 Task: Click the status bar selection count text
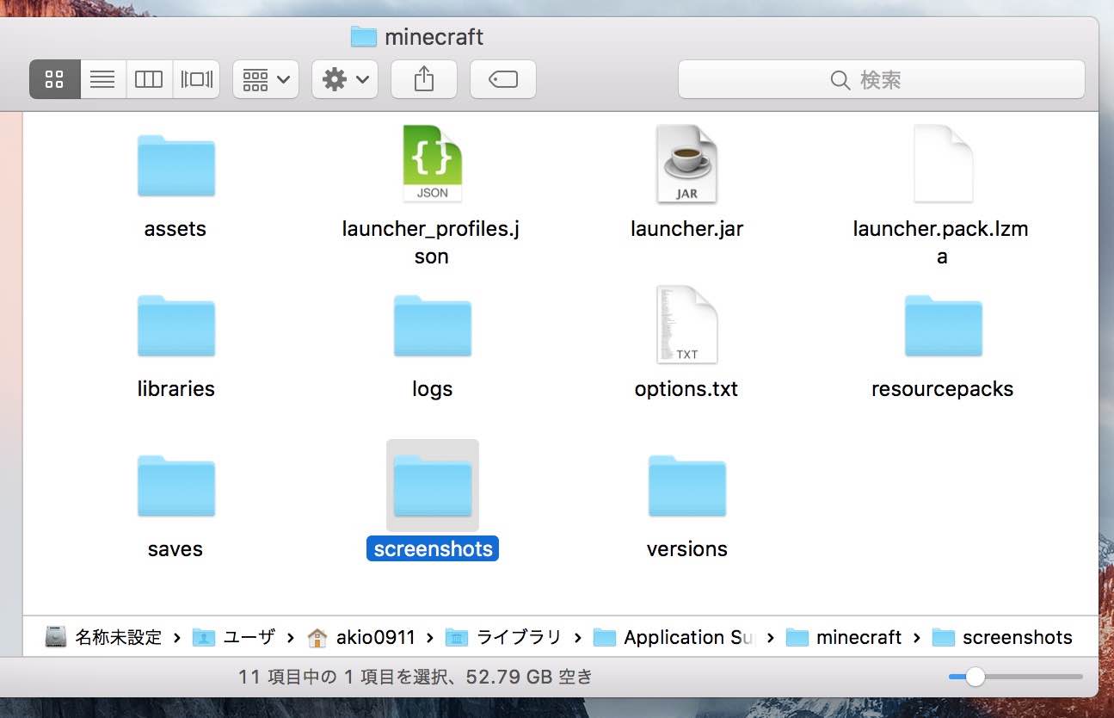(x=415, y=678)
